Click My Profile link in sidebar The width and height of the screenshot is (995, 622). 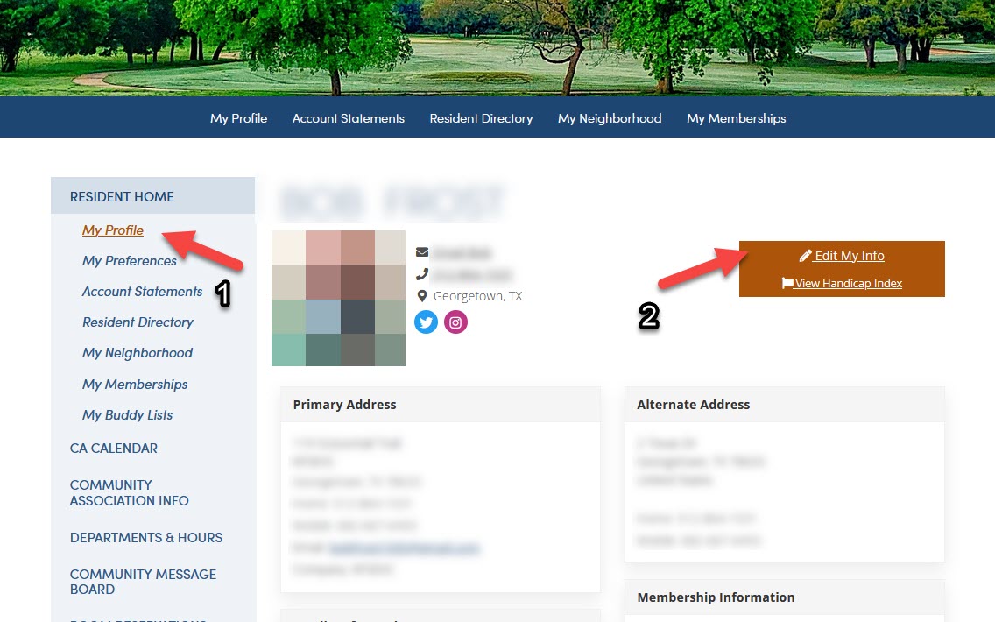coord(113,230)
